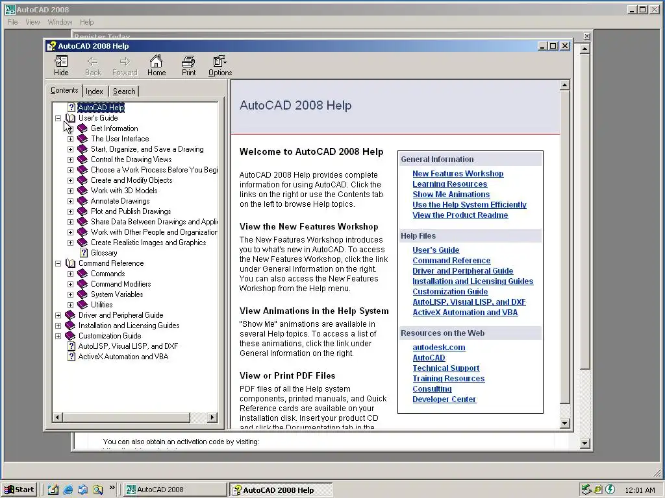Screen dimensions: 665x498
Task: Open the Window menu in AutoCAD 2008
Action: 60,22
